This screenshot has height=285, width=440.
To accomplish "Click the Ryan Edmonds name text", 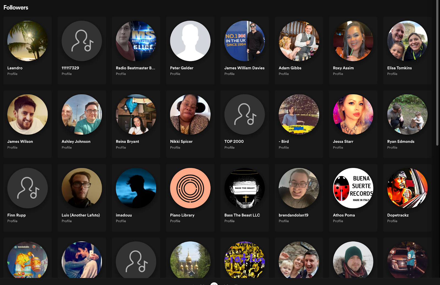I will pos(401,142).
